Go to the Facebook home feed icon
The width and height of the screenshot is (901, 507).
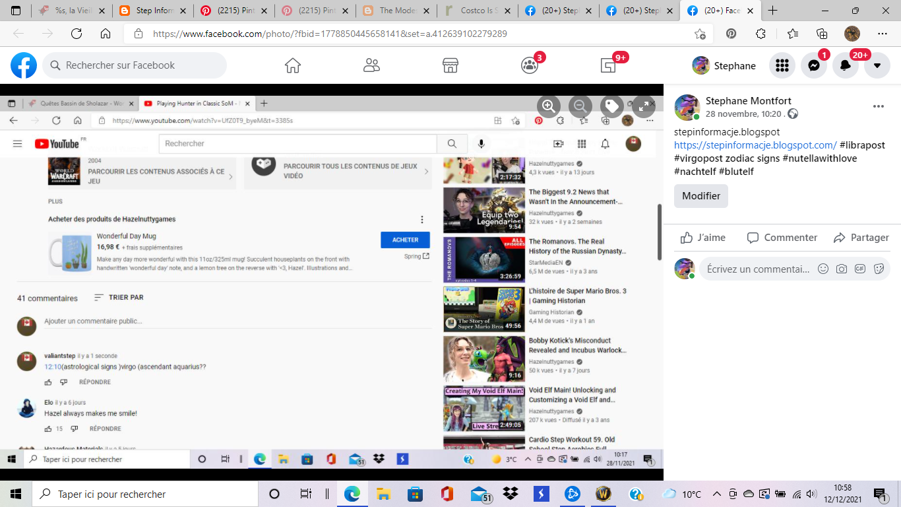point(292,65)
